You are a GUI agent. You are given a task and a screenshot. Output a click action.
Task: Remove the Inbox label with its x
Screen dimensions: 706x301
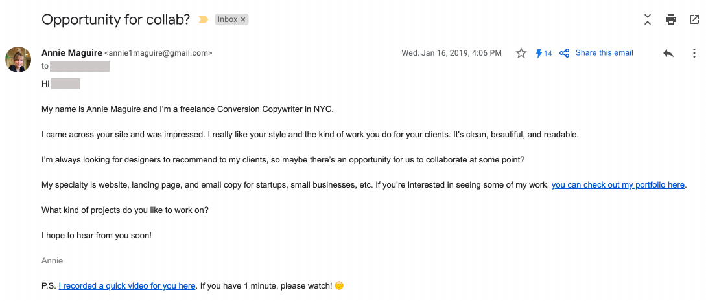pos(242,19)
